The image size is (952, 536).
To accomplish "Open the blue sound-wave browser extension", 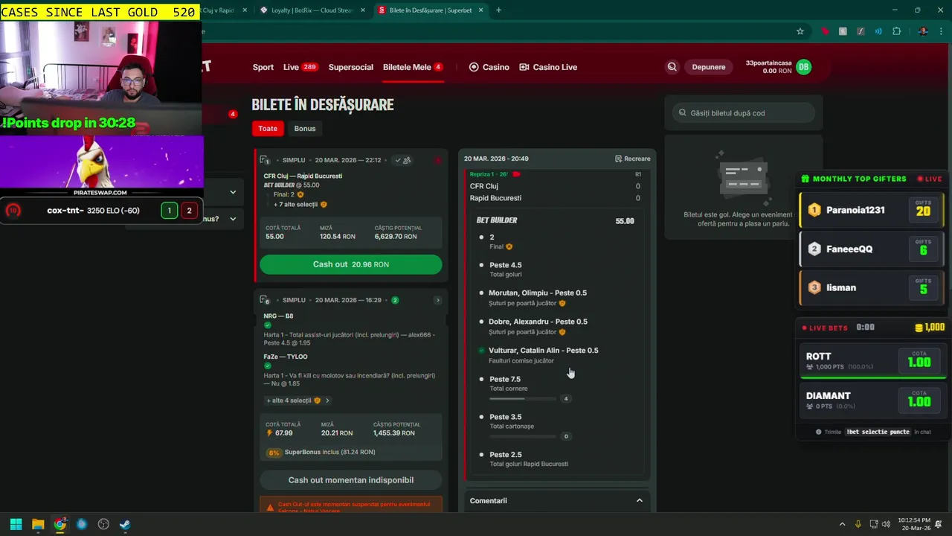I will click(x=878, y=31).
